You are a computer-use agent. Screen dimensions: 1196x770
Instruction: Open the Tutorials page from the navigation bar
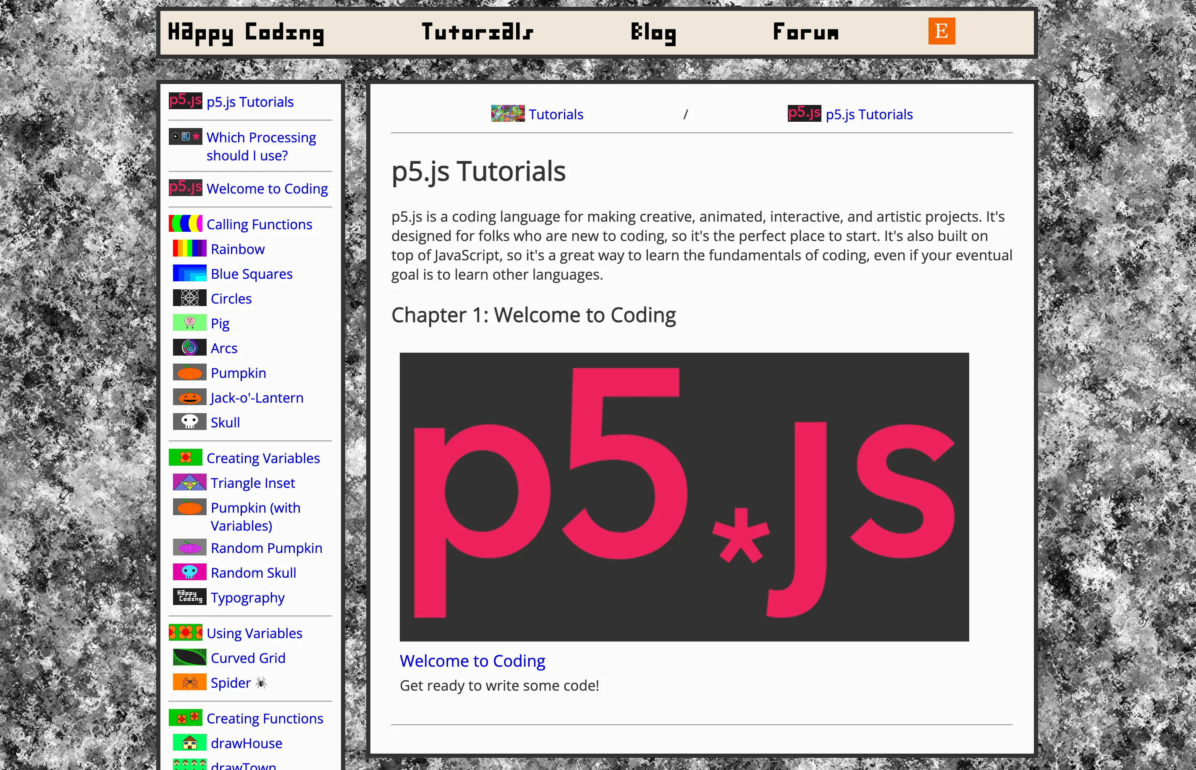point(477,32)
